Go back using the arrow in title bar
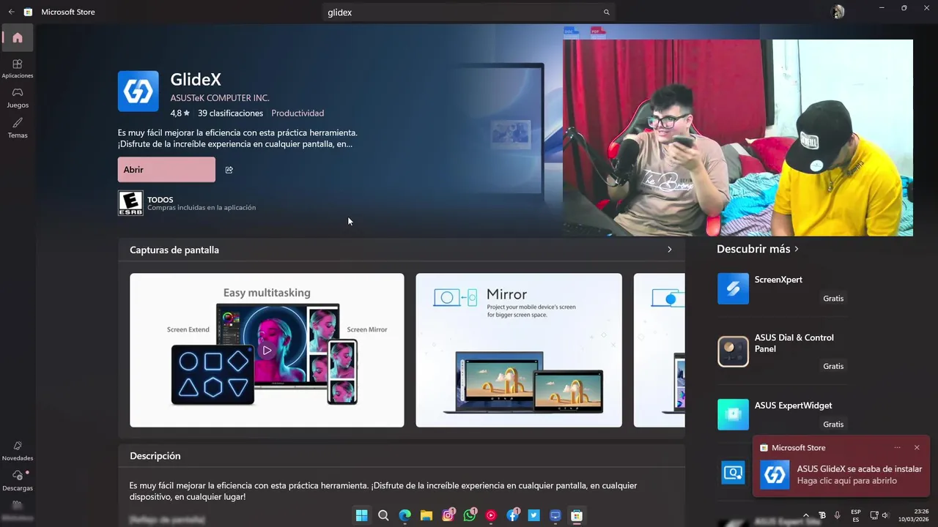Screen dimensions: 938x527 click(11, 12)
